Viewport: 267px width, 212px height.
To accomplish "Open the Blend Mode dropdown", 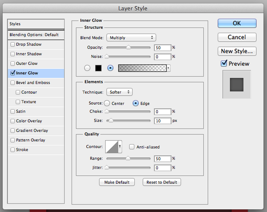I will (131, 38).
